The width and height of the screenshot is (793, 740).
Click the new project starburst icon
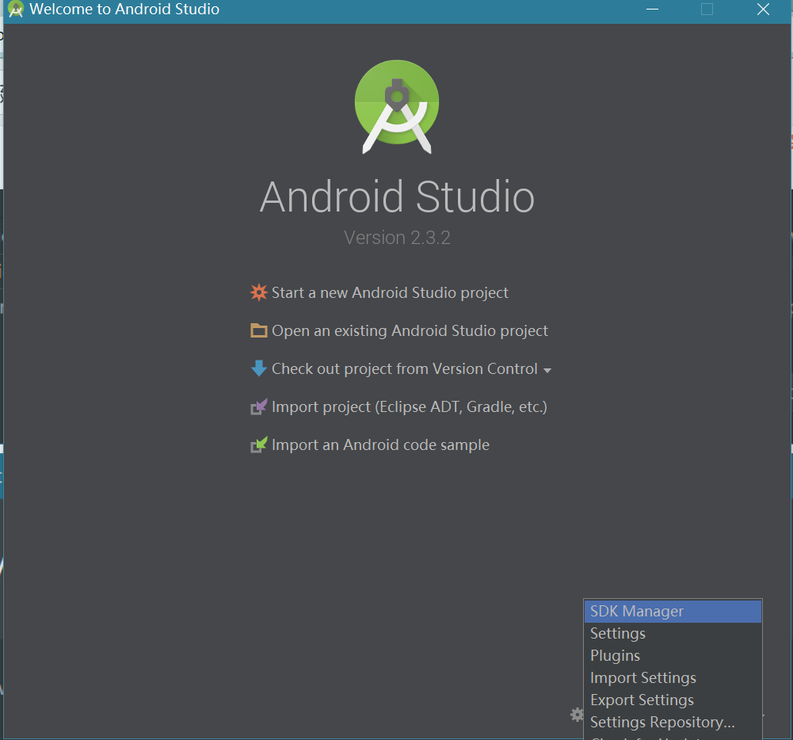(x=258, y=292)
